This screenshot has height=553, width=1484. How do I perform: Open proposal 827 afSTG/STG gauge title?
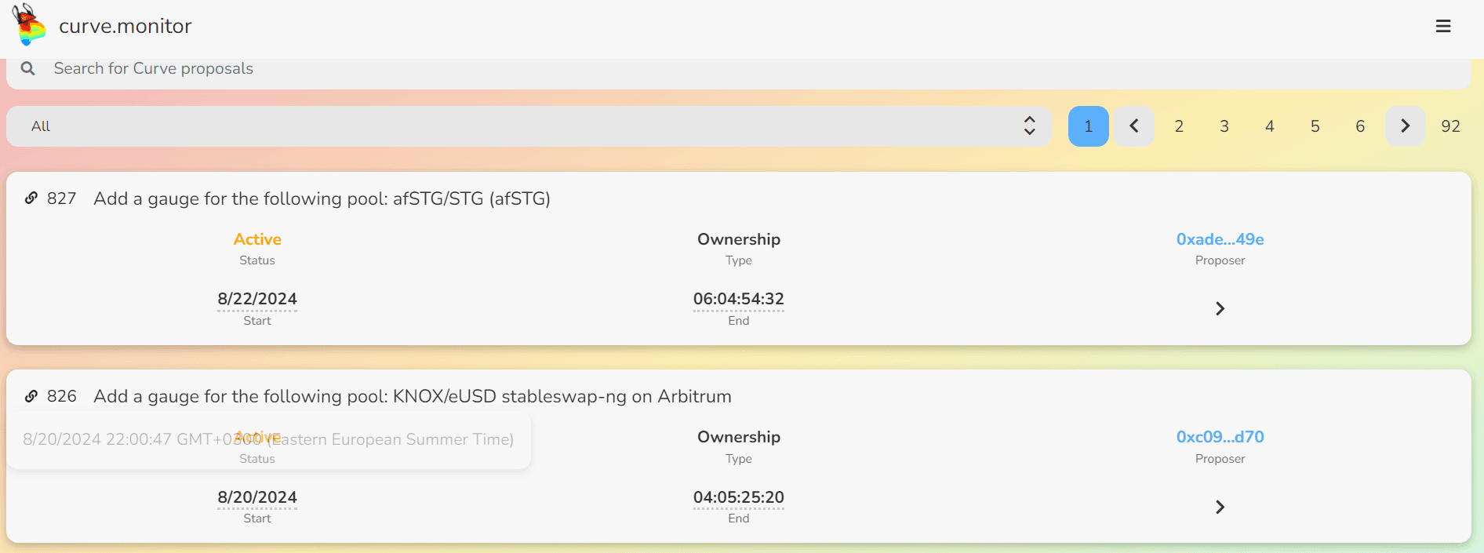click(x=322, y=198)
